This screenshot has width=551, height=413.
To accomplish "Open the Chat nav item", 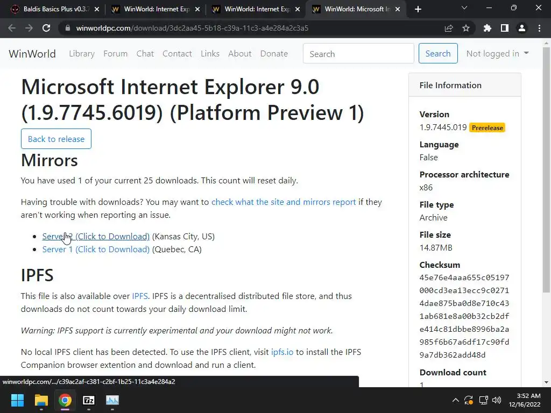I will (145, 54).
